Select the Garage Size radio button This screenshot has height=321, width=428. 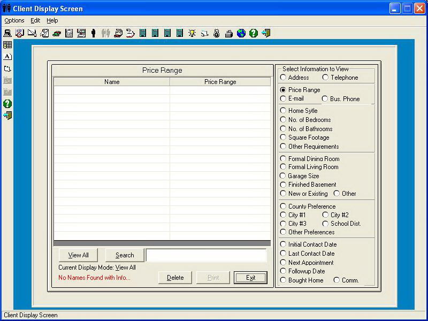coord(283,176)
